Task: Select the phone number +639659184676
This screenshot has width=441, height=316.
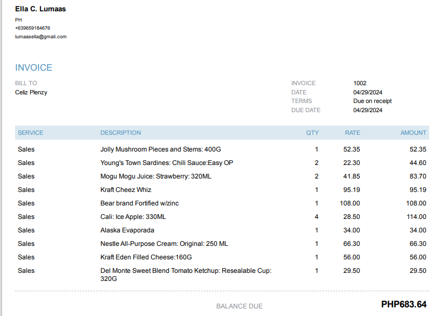Action: [x=33, y=28]
